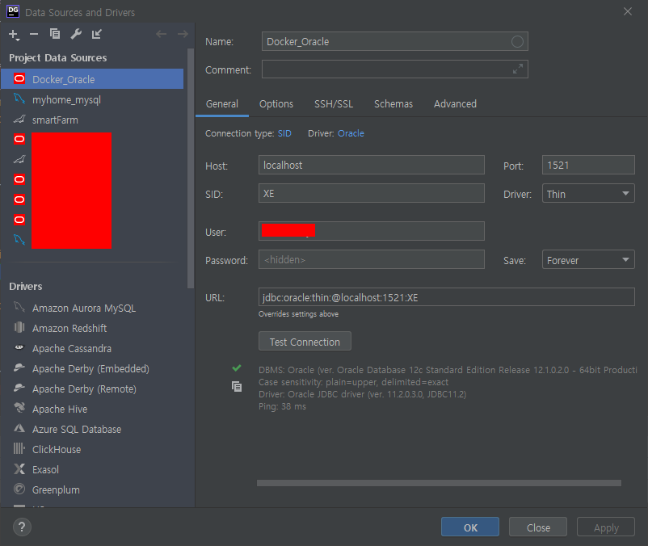The width and height of the screenshot is (648, 546).
Task: Click the Host input field
Action: coord(372,165)
